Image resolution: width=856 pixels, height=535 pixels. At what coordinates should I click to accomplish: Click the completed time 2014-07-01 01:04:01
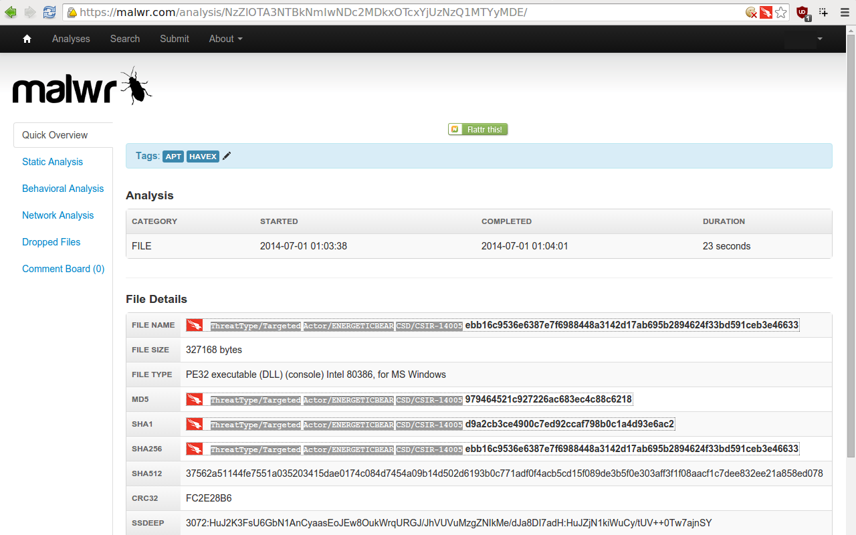tap(525, 246)
